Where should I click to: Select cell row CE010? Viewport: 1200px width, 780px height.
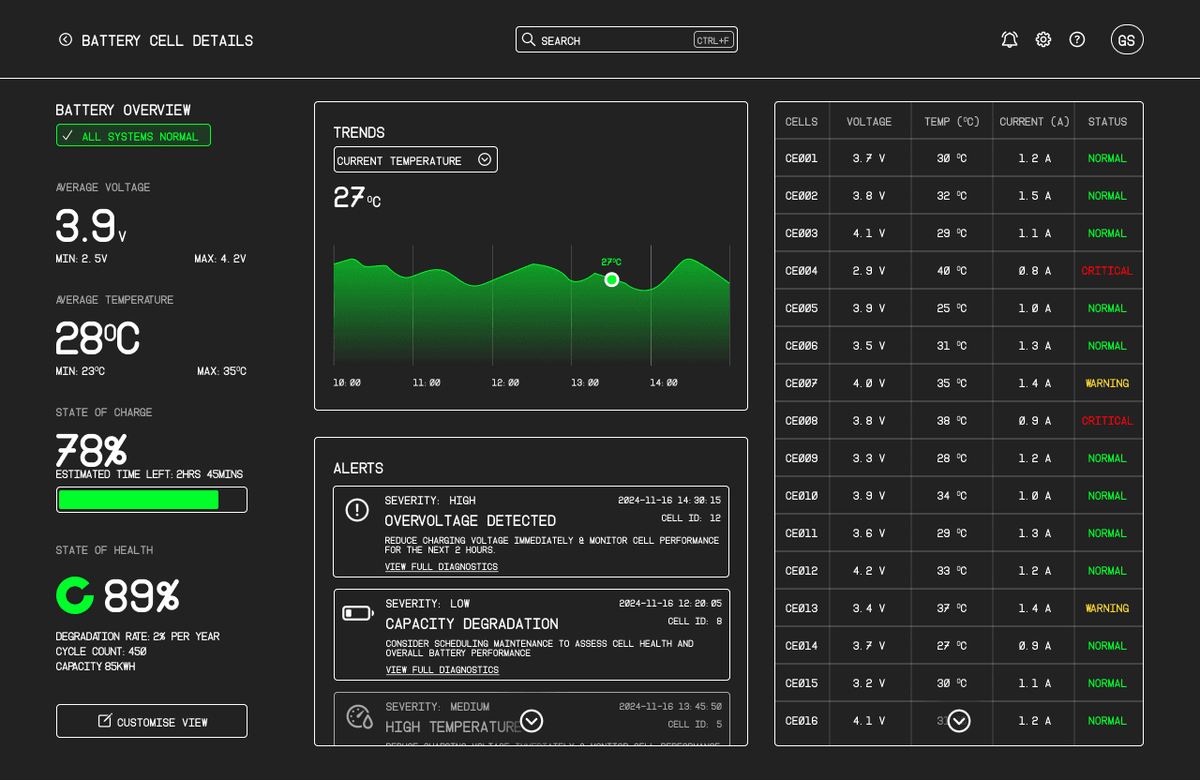pos(959,496)
